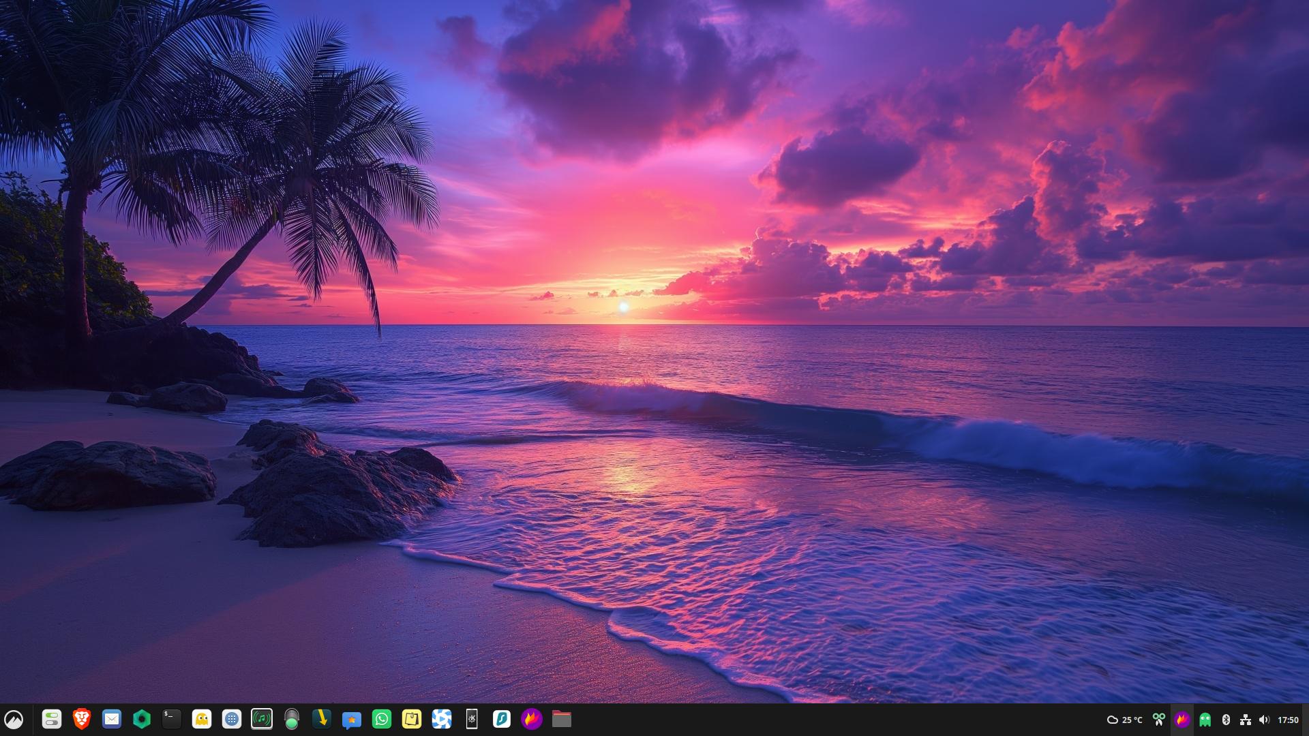
Task: Open the app grid launcher icon
Action: (232, 719)
